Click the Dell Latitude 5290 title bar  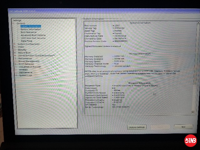point(104,11)
